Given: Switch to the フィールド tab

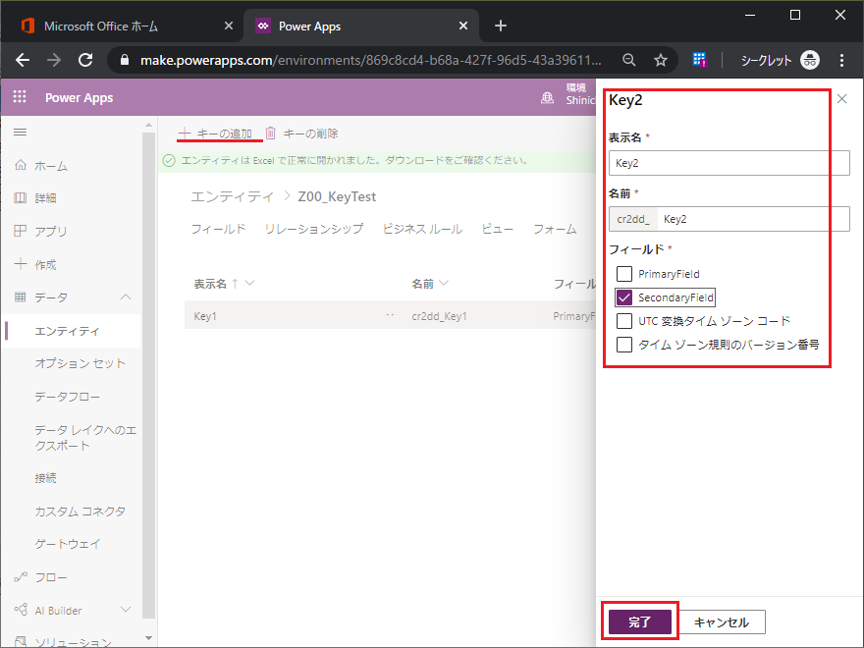Looking at the screenshot, I should [218, 229].
